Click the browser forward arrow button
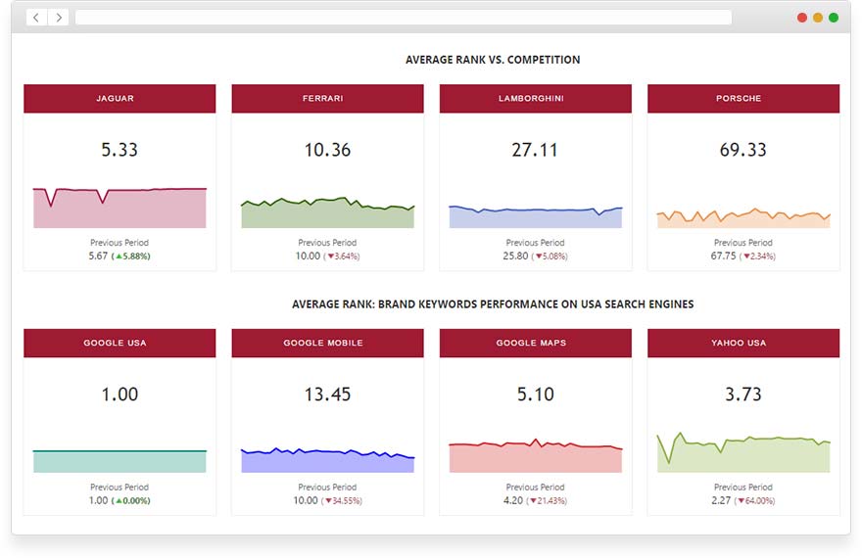 (59, 18)
